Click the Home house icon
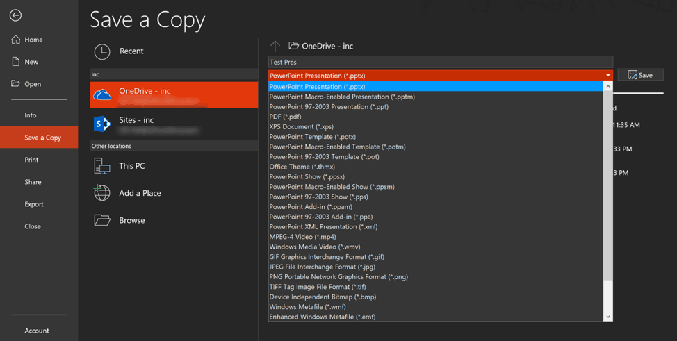Viewport: 677px width, 341px height. pos(15,40)
